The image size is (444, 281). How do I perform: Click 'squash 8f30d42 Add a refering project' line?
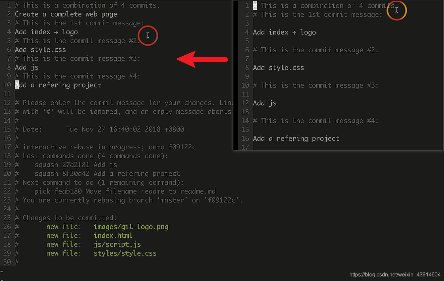tap(107, 174)
